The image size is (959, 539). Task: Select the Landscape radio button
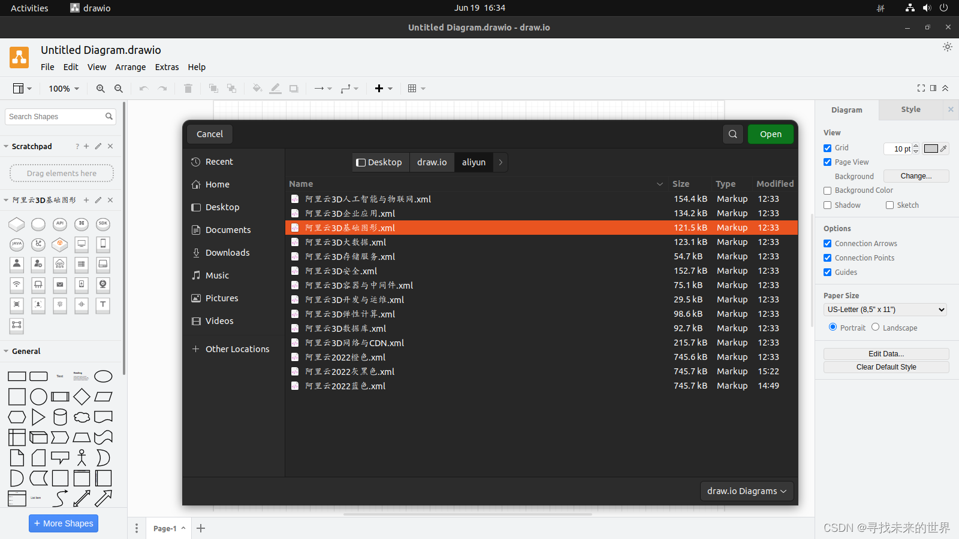click(875, 327)
